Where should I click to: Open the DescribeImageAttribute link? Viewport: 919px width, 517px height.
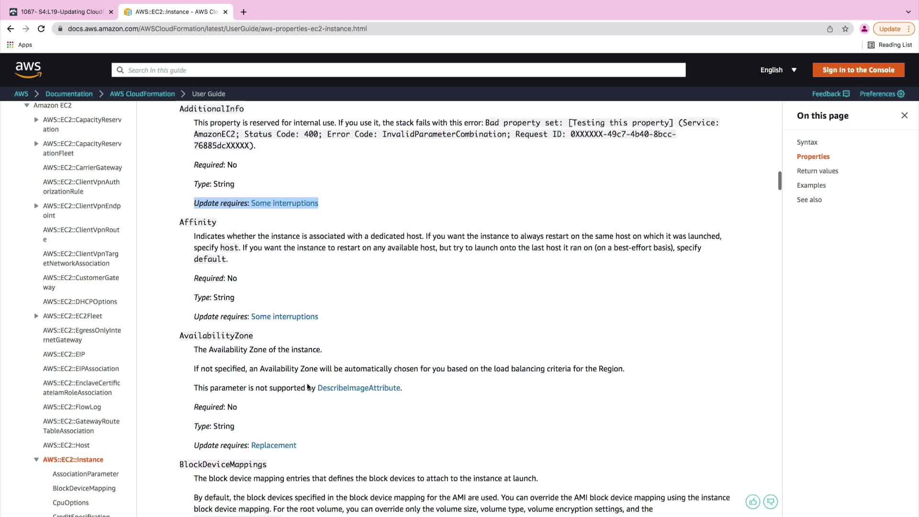point(359,388)
